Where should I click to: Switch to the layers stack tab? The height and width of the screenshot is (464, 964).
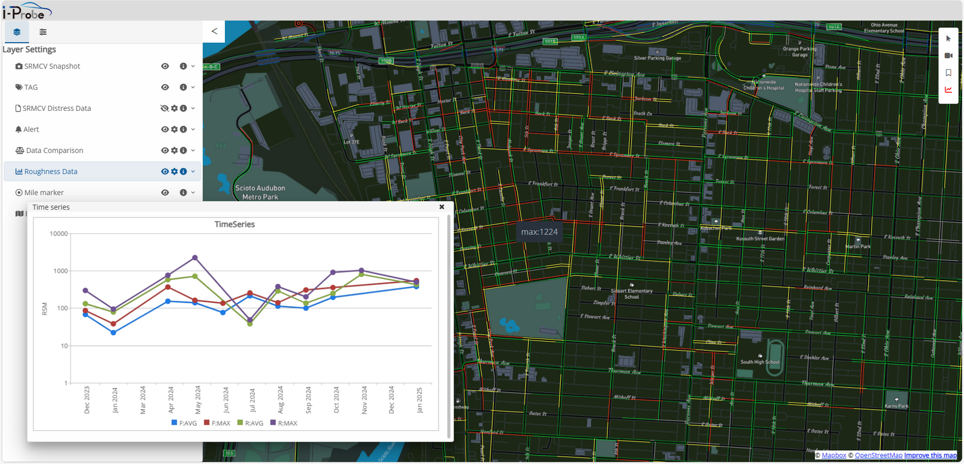(x=17, y=32)
